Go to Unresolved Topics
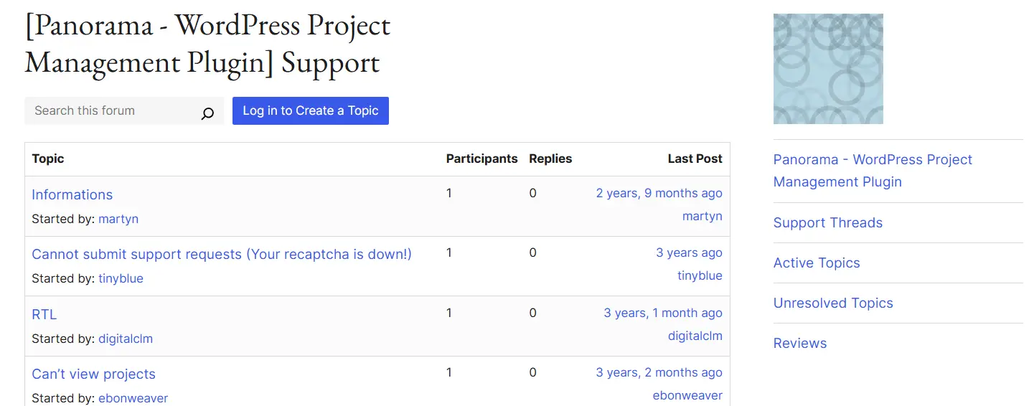This screenshot has height=406, width=1034. pyautogui.click(x=833, y=303)
